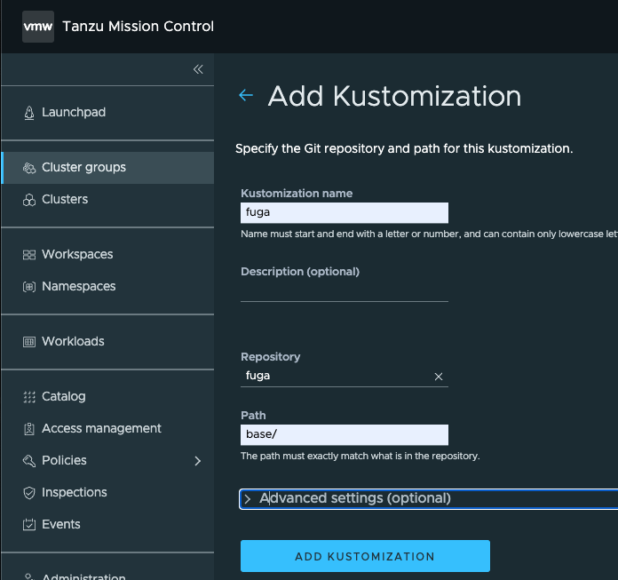This screenshot has width=618, height=580.
Task: Open the Repository combo box
Action: tap(345, 376)
